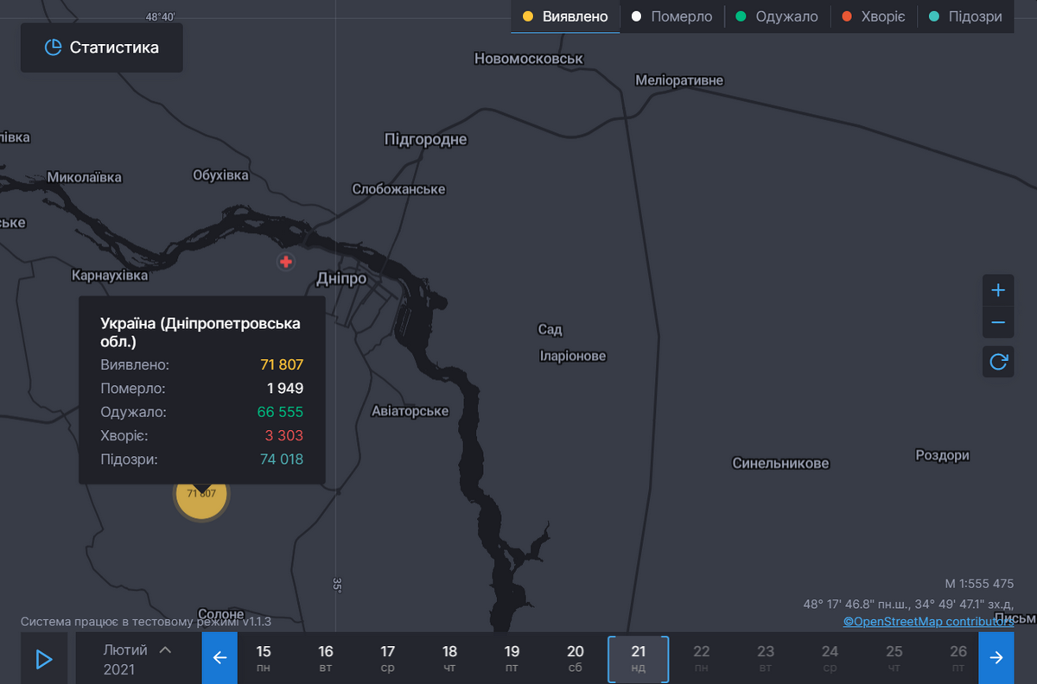The width and height of the screenshot is (1037, 684).
Task: Click the red cross hospital marker
Action: coord(286,262)
